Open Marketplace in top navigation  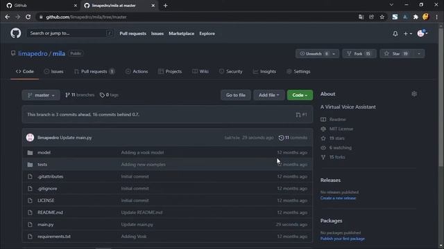pos(182,33)
